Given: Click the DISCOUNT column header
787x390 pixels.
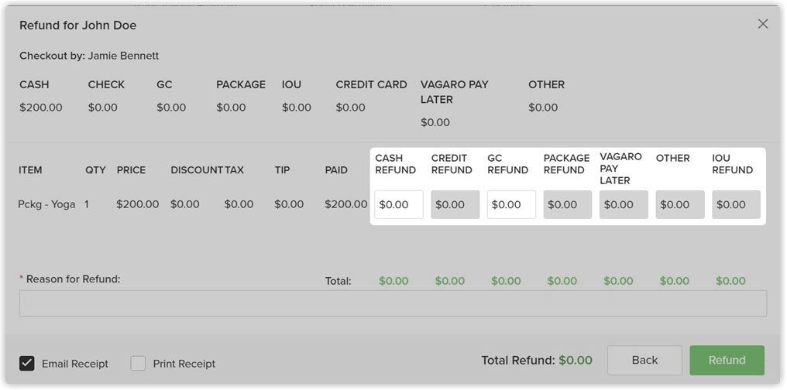Looking at the screenshot, I should tap(197, 170).
